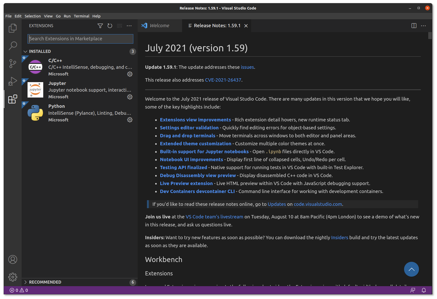
Task: Open Settings editor validation link
Action: [x=189, y=128]
